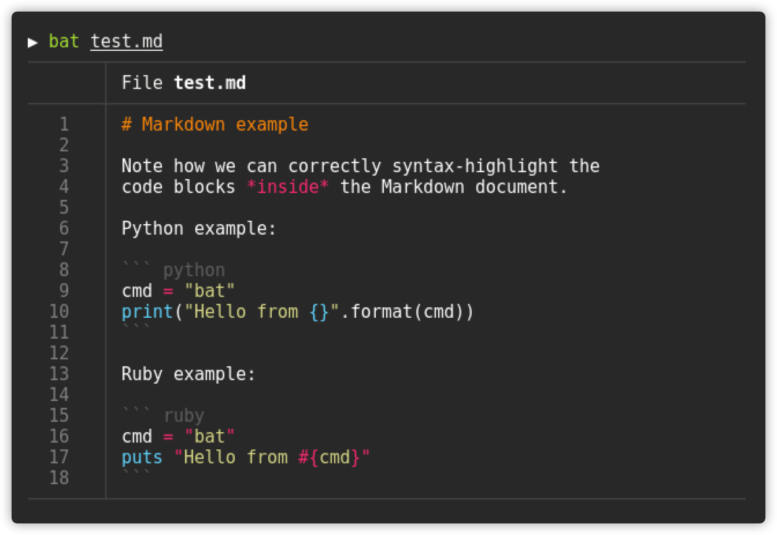Click the puts "Hello from #{cmd}" line
Viewport: 777px width, 535px height.
[246, 457]
